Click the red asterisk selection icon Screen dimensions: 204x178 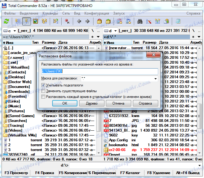coord(67,21)
